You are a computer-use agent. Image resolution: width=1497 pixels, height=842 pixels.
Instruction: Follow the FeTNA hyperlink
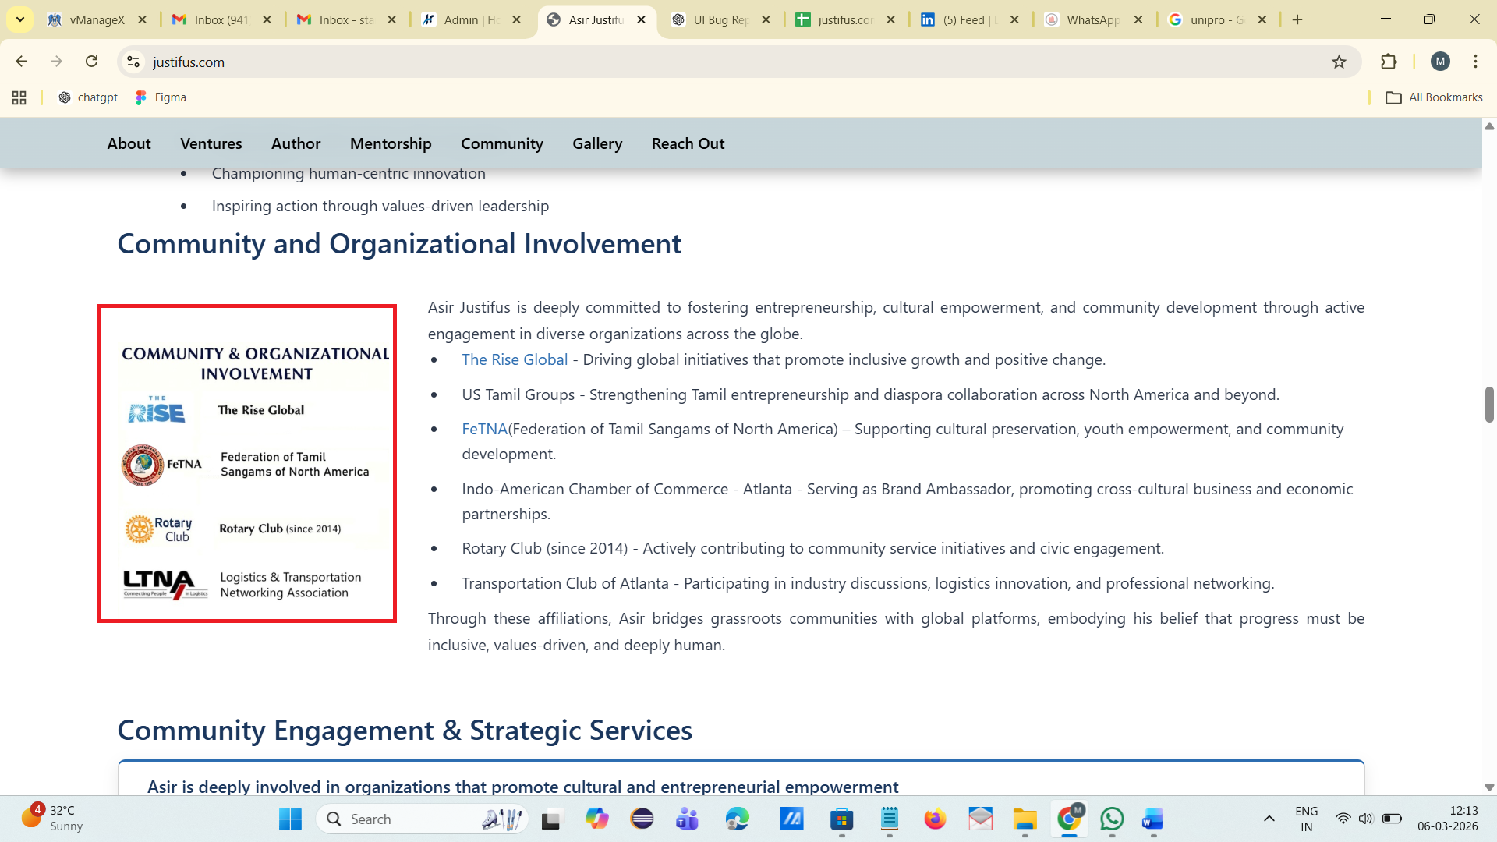click(x=484, y=429)
